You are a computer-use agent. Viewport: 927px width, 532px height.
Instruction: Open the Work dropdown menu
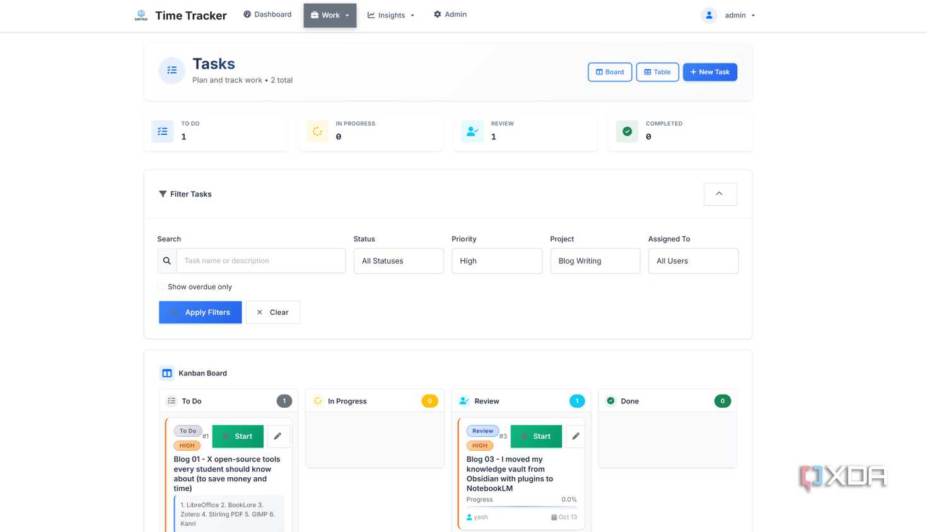330,15
